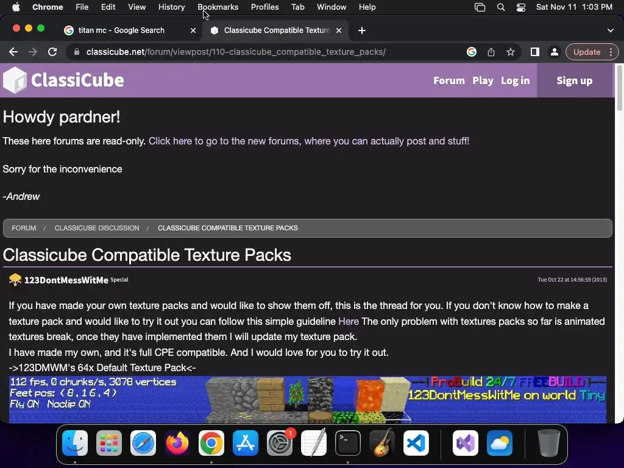Viewport: 624px width, 468px height.
Task: Open the Chrome profile menu
Action: point(554,52)
